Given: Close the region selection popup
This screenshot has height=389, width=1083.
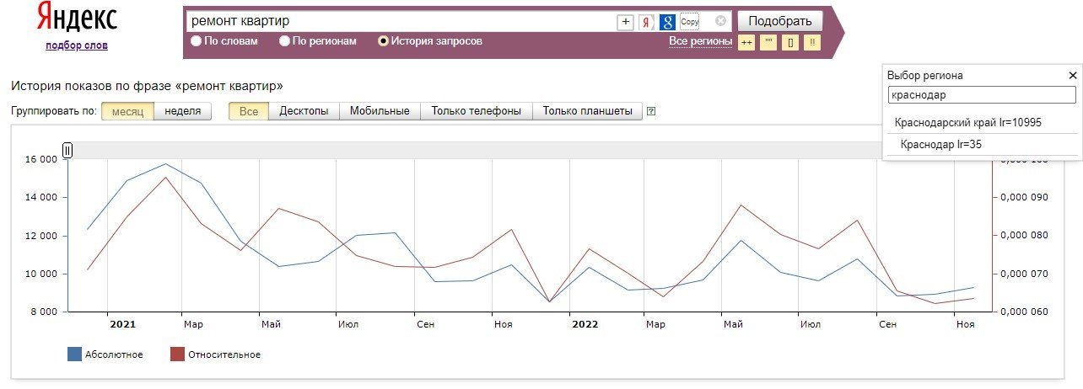Looking at the screenshot, I should pos(1073,75).
